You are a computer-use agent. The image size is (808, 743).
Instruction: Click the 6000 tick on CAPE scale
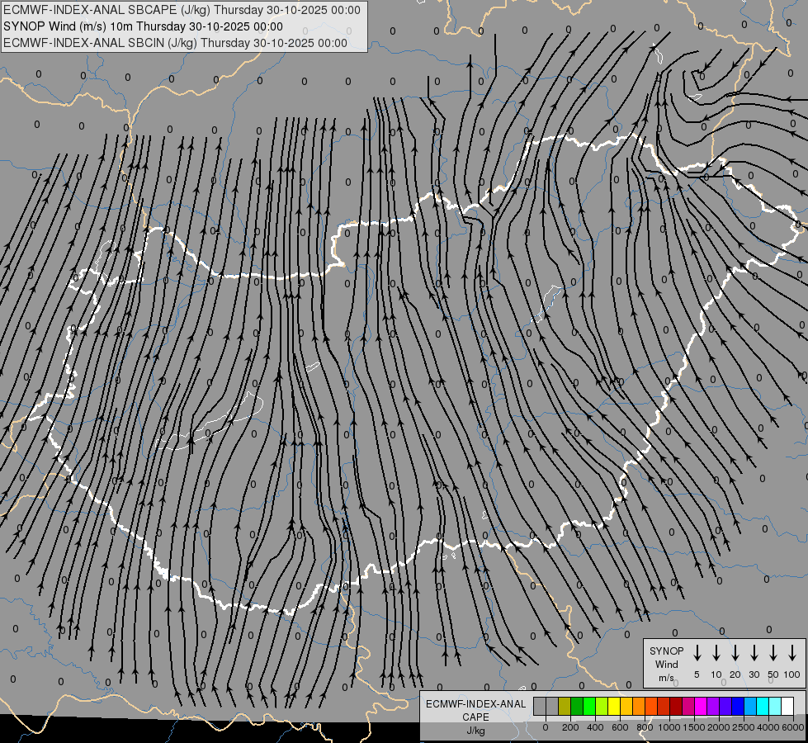tap(793, 727)
